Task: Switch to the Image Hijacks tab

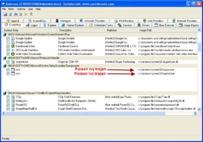Action: click(x=189, y=25)
